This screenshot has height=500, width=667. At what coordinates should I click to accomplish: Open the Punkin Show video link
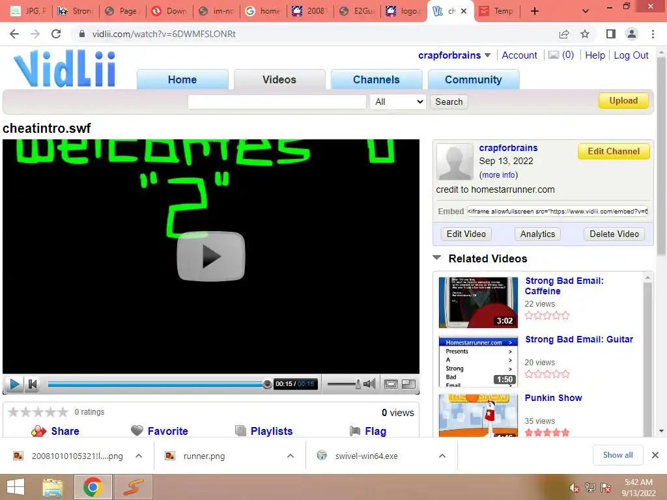pos(553,398)
